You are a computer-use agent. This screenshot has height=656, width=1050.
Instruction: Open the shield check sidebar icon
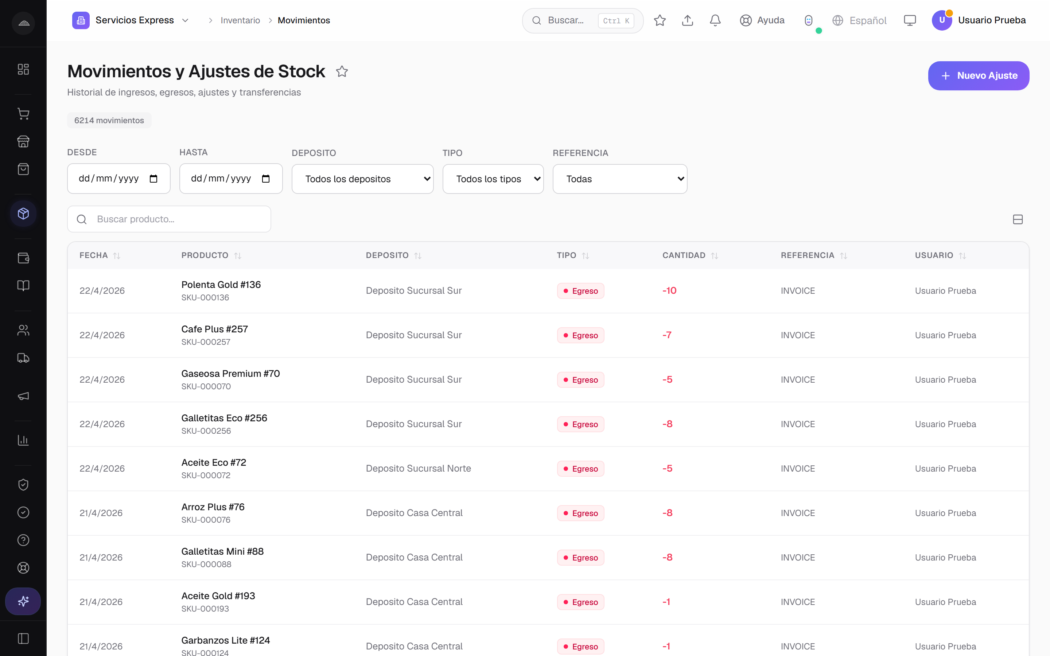click(23, 485)
